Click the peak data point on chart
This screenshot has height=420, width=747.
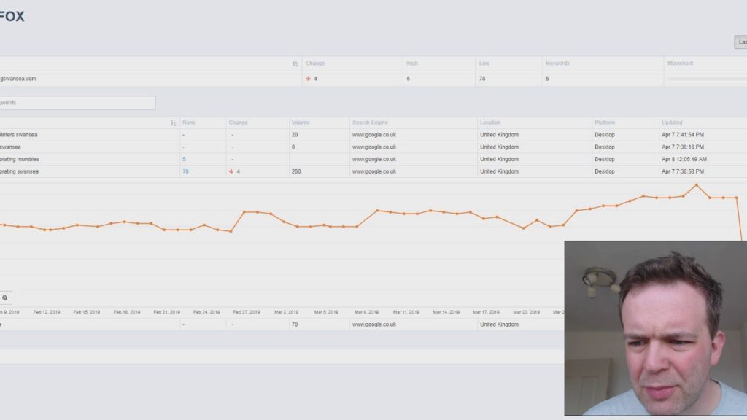click(697, 184)
